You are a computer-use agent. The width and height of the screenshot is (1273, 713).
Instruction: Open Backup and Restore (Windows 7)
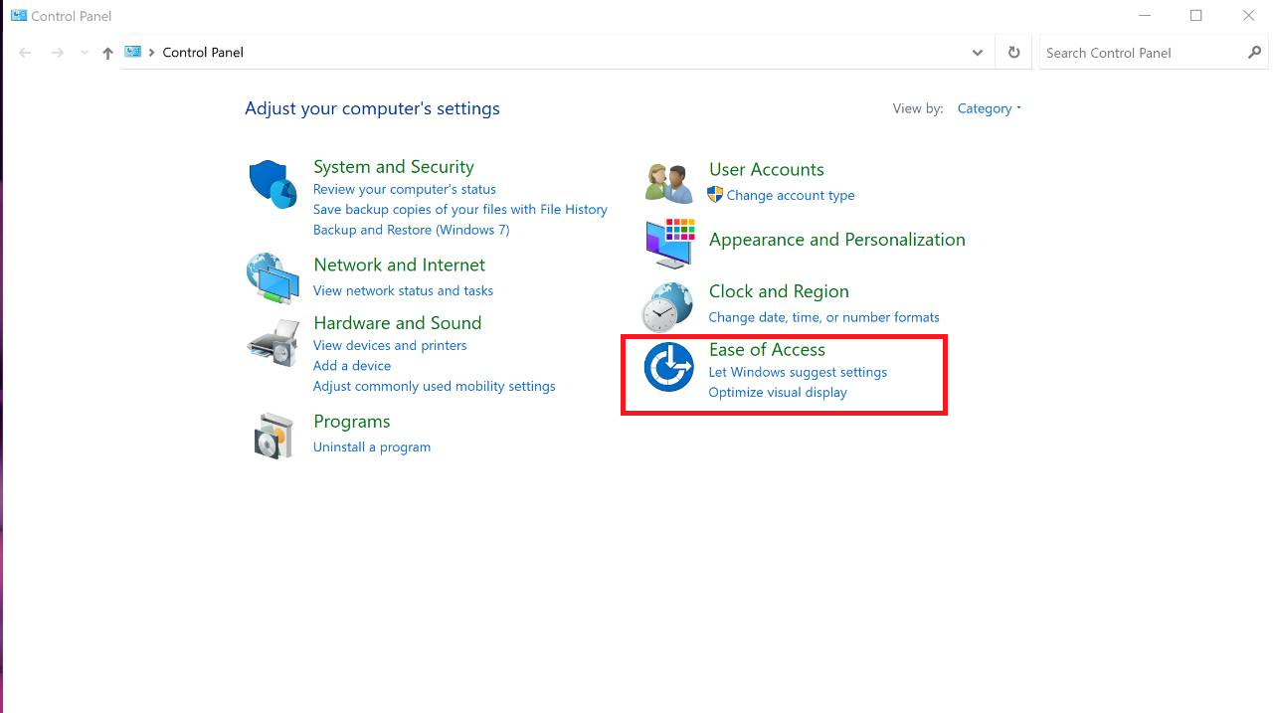tap(411, 230)
